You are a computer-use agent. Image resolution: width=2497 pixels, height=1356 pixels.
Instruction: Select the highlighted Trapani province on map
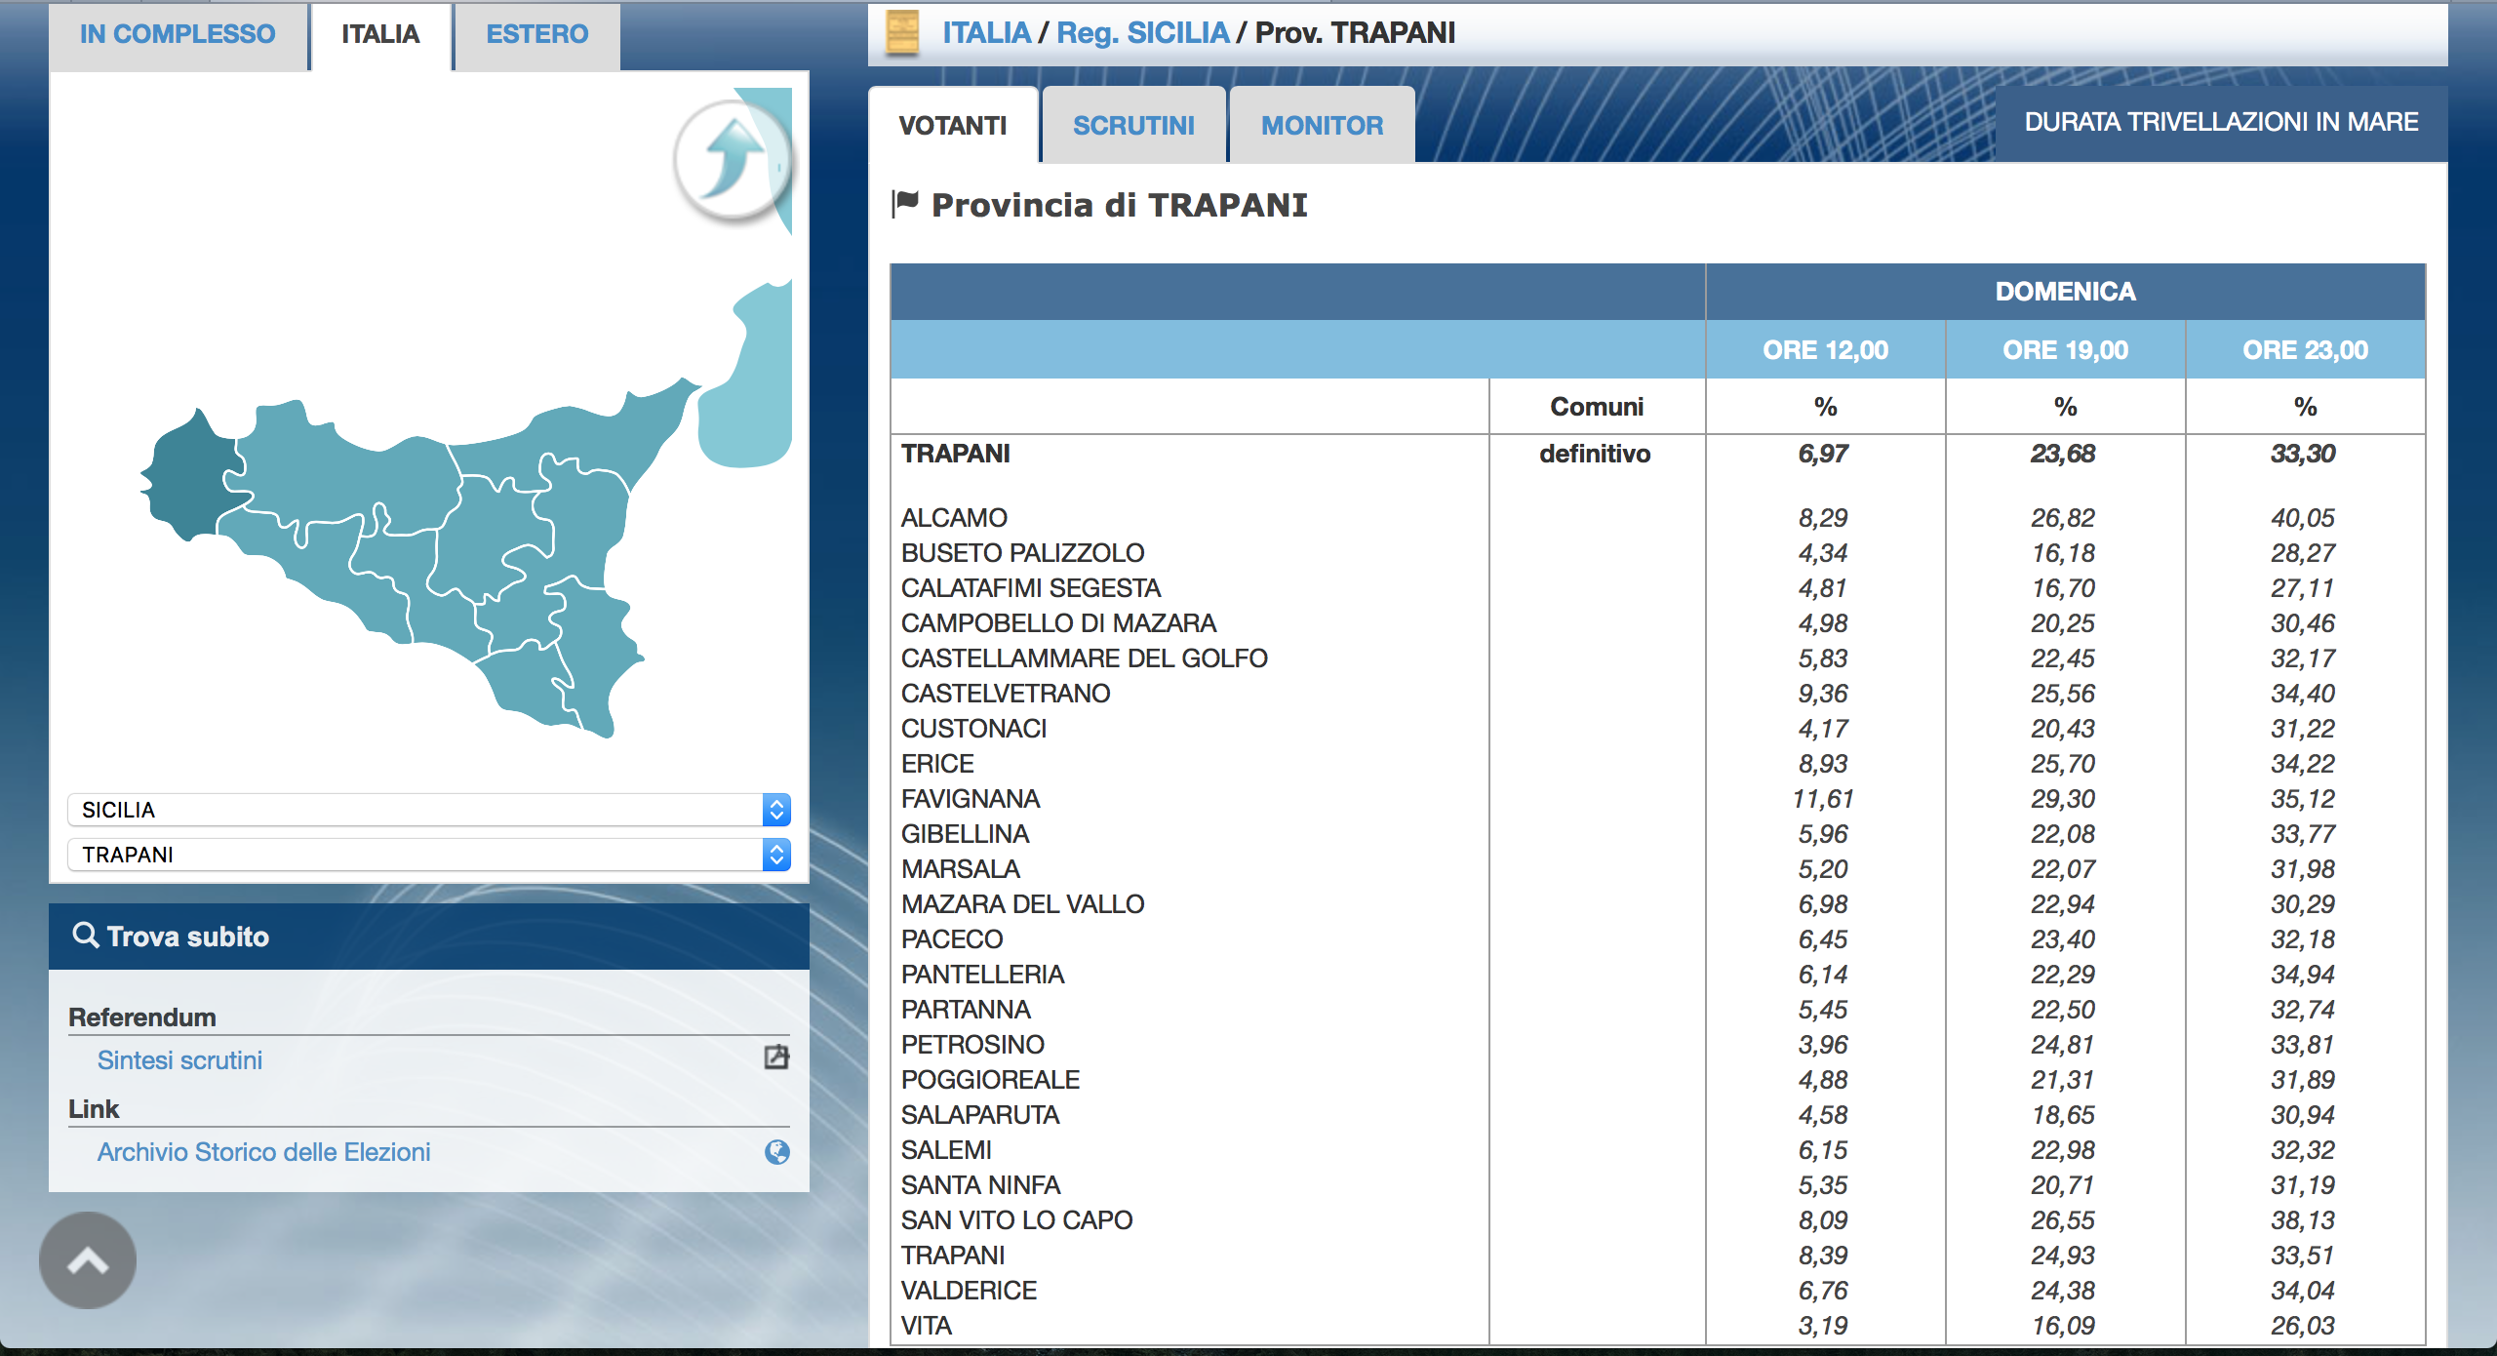pos(190,476)
